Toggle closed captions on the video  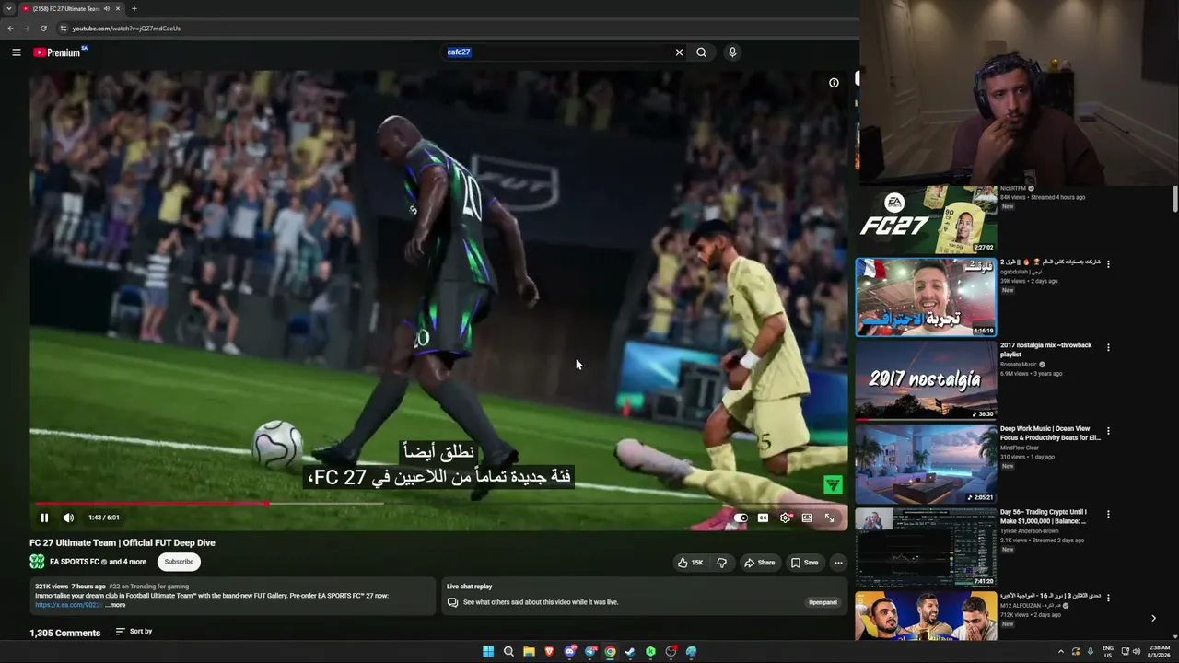[763, 518]
